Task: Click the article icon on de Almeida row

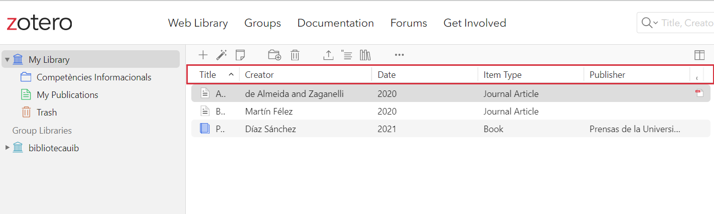Action: (x=204, y=93)
